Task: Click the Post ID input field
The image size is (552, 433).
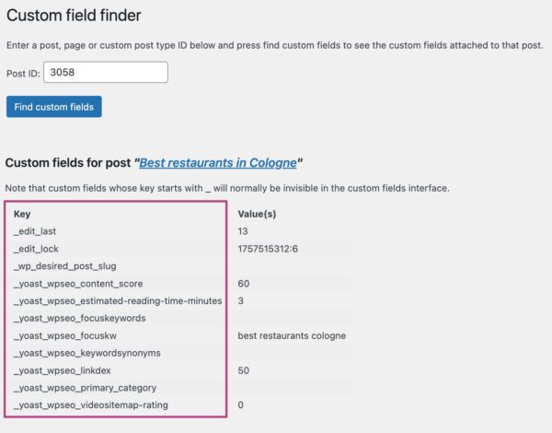Action: tap(105, 72)
